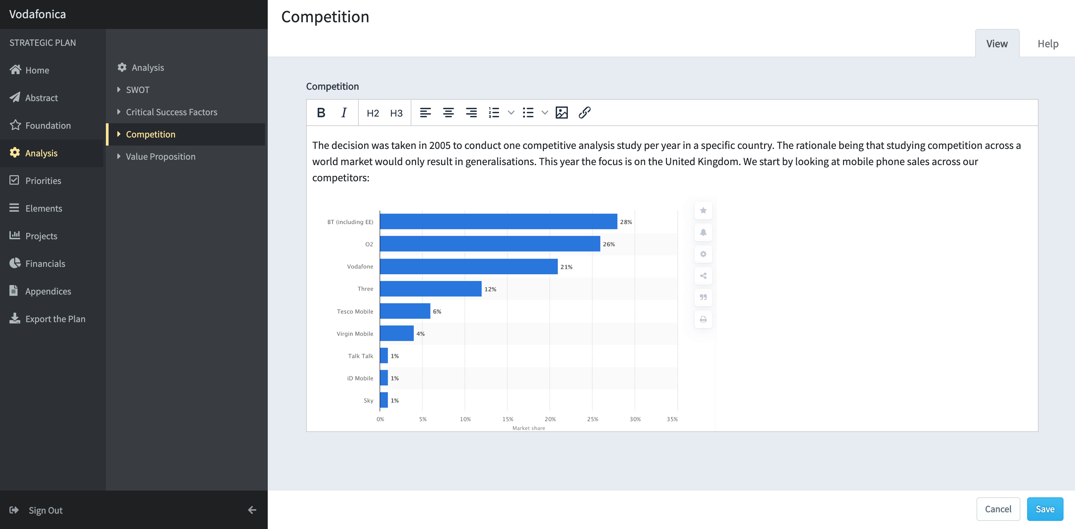Switch to the View tab
This screenshot has height=529, width=1075.
(997, 43)
